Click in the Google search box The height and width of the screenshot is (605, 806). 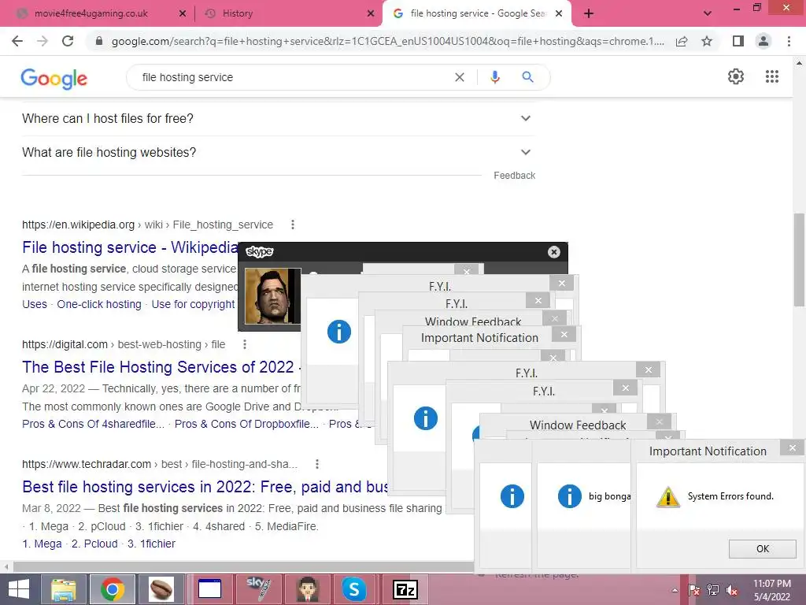[293, 77]
